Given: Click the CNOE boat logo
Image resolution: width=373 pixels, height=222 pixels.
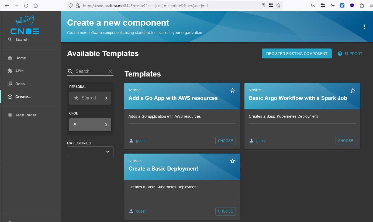Looking at the screenshot, I should pyautogui.click(x=25, y=25).
